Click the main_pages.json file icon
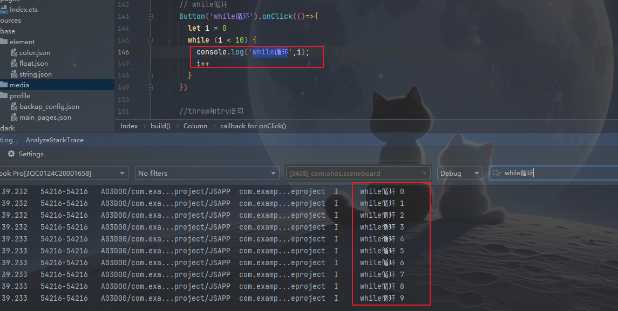This screenshot has height=311, width=618. tap(14, 118)
